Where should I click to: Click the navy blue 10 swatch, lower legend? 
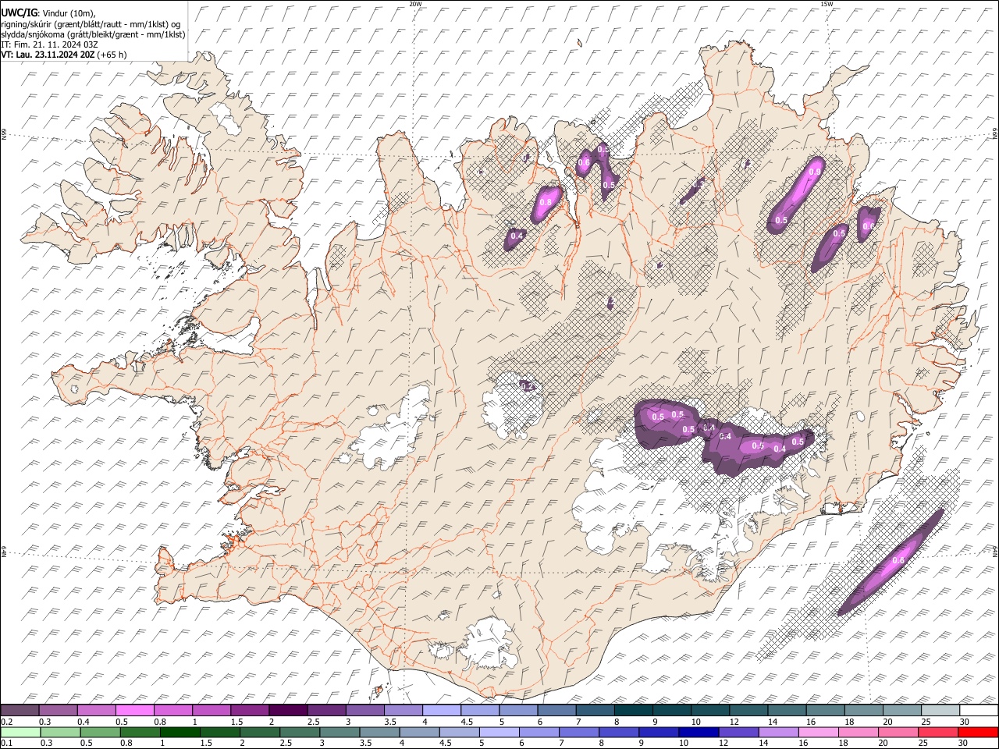click(698, 732)
